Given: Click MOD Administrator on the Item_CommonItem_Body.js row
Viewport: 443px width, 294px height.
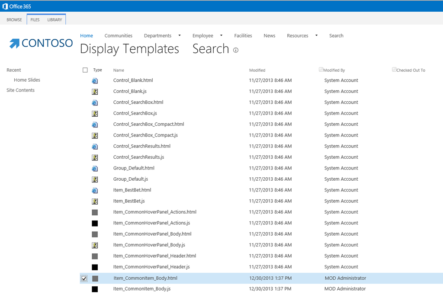Looking at the screenshot, I should (345, 289).
